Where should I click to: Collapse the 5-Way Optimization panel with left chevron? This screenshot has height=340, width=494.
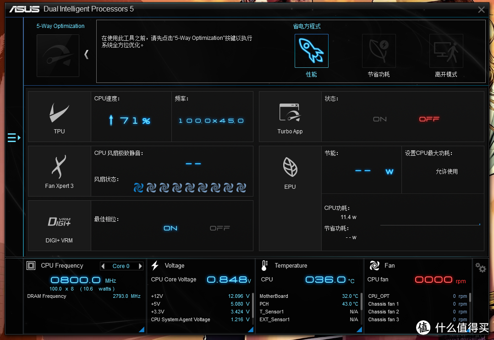(86, 55)
